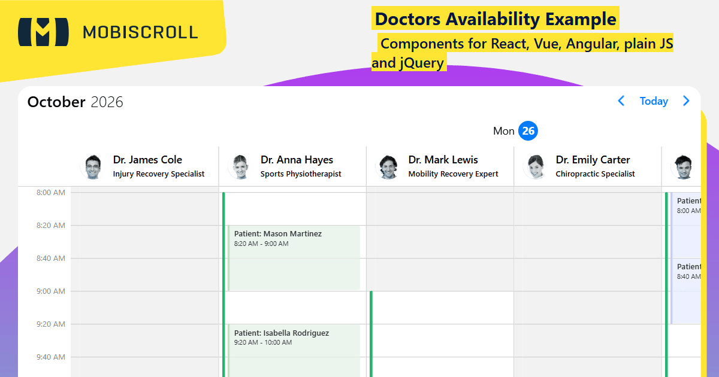Viewport: 719px width, 377px height.
Task: Click Chiropractic Specialist label
Action: coord(595,174)
